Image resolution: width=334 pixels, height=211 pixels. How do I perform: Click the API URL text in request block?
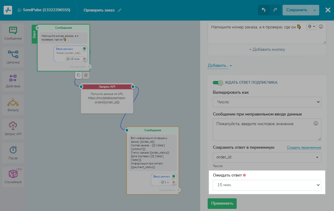pos(107,100)
